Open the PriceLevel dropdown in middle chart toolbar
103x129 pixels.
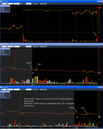click(29, 47)
